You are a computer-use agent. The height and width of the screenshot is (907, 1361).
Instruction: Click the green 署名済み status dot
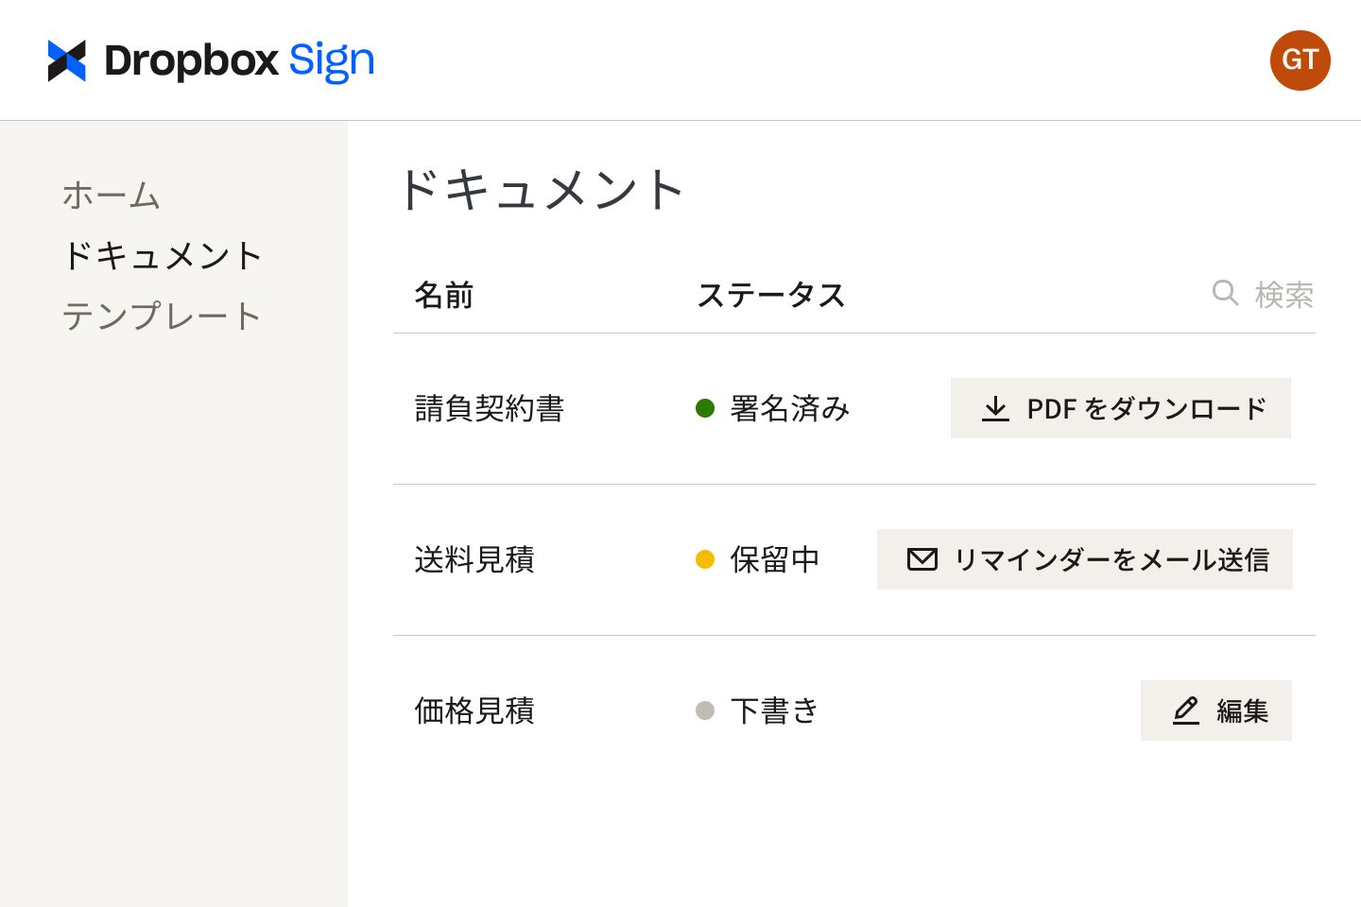tap(705, 408)
